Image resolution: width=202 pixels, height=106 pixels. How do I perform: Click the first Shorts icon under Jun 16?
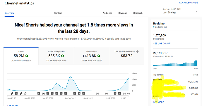pyautogui.click(x=12, y=93)
